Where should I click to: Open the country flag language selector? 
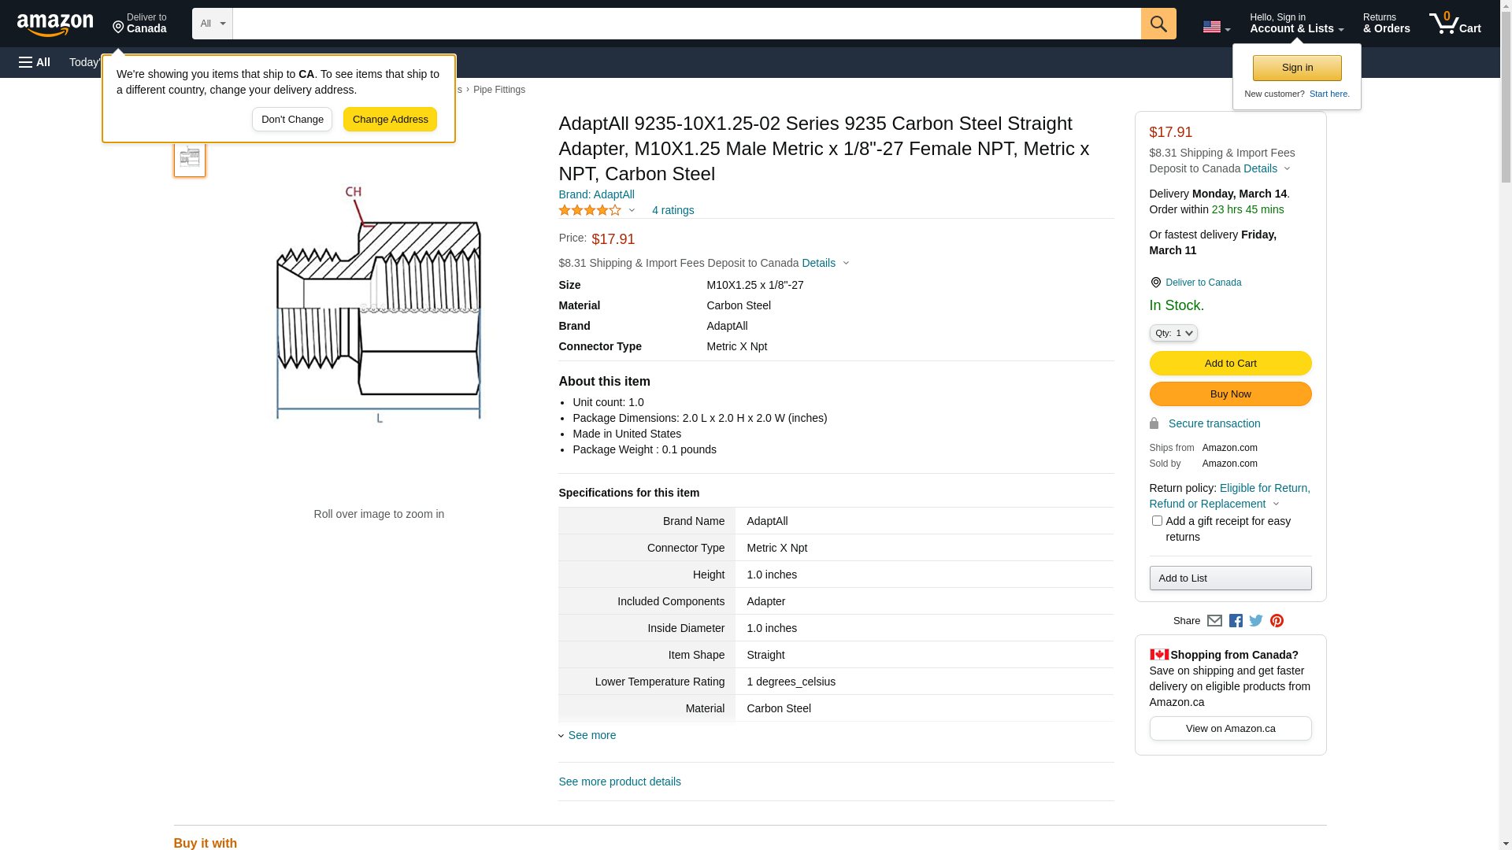click(x=1216, y=27)
